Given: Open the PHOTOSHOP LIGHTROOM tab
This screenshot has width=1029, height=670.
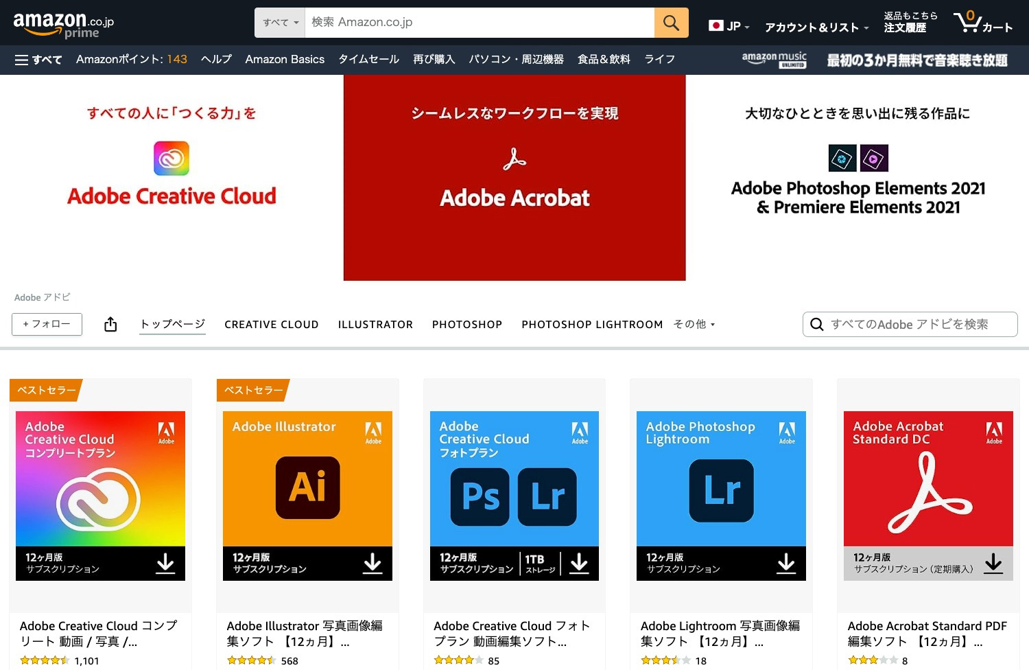Looking at the screenshot, I should click(x=592, y=324).
